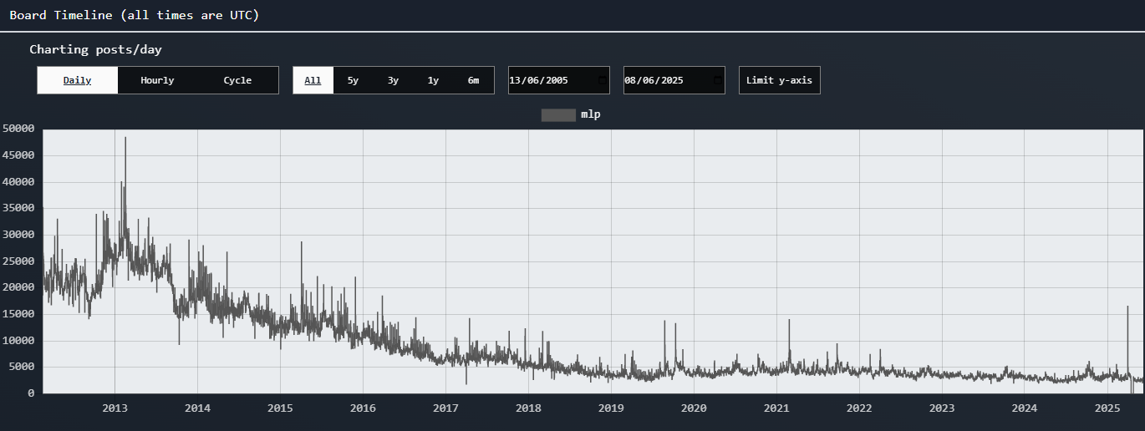
Task: Click the Charting posts/day heading
Action: (x=95, y=49)
